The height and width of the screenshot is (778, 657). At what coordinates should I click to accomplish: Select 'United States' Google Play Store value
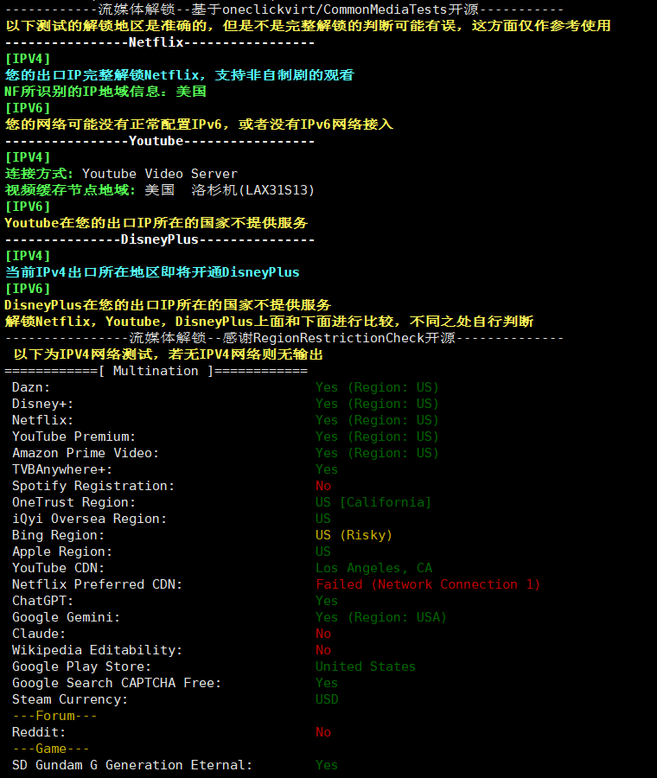click(365, 666)
